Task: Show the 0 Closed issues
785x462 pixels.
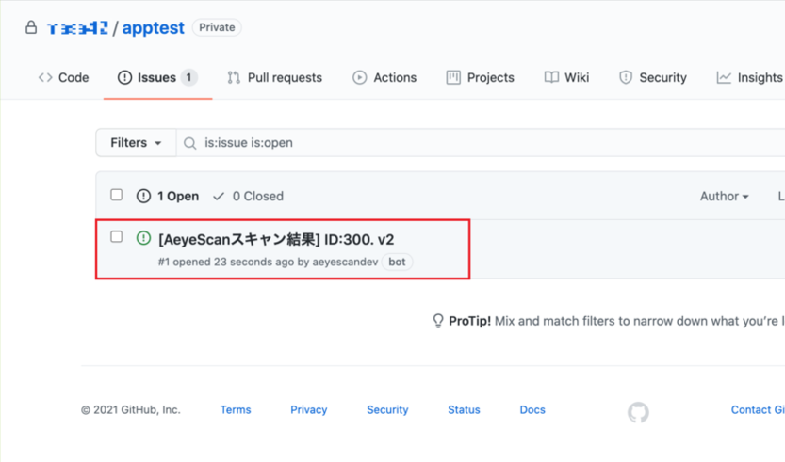Action: (x=249, y=196)
